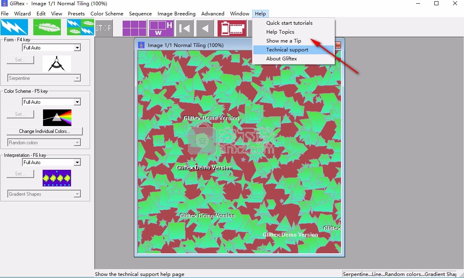Image resolution: width=464 pixels, height=278 pixels.
Task: Click the STOP toolbar button
Action: coord(104,28)
